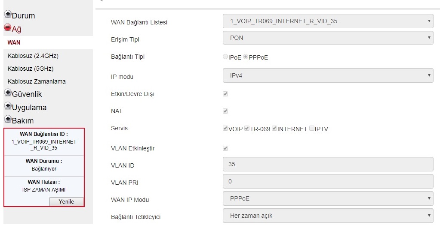The image size is (440, 225).
Task: Expand the Durum section plus icon
Action: pos(8,15)
